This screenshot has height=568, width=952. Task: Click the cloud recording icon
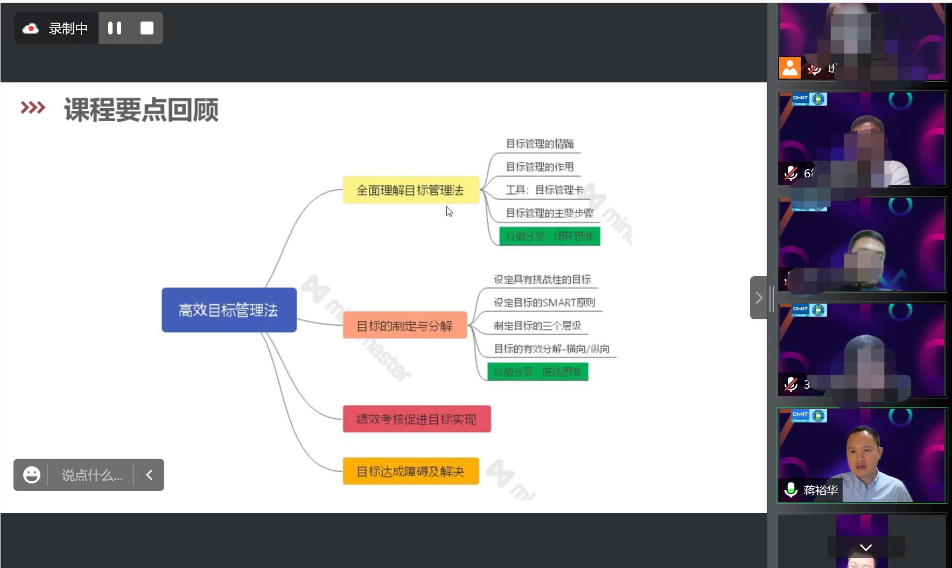(x=31, y=29)
